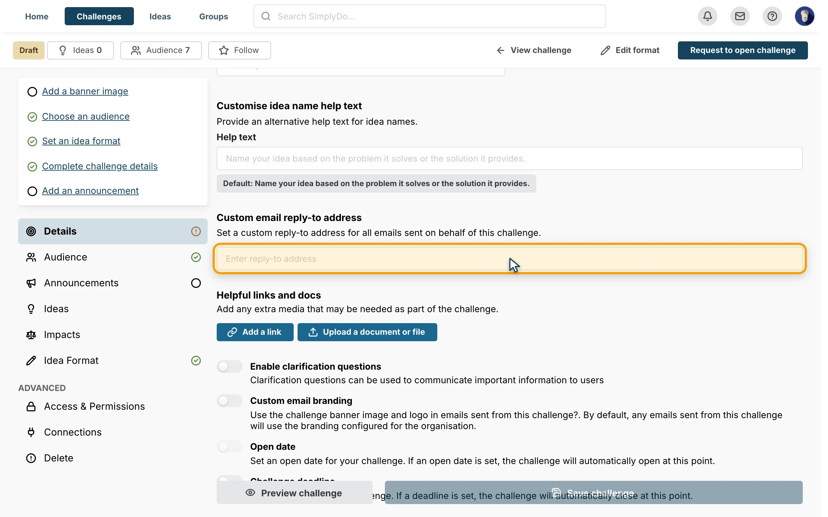
Task: Enable clarification questions toggle
Action: point(230,366)
